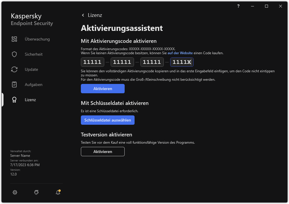289x204 pixels.
Task: Select the Update refresh icon
Action: (14, 69)
